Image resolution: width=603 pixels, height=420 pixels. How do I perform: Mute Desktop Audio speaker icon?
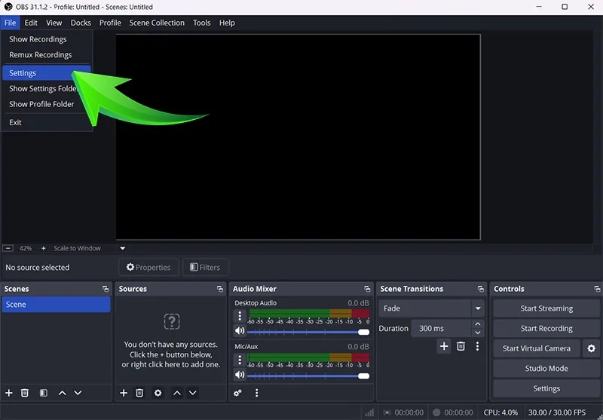click(x=240, y=331)
